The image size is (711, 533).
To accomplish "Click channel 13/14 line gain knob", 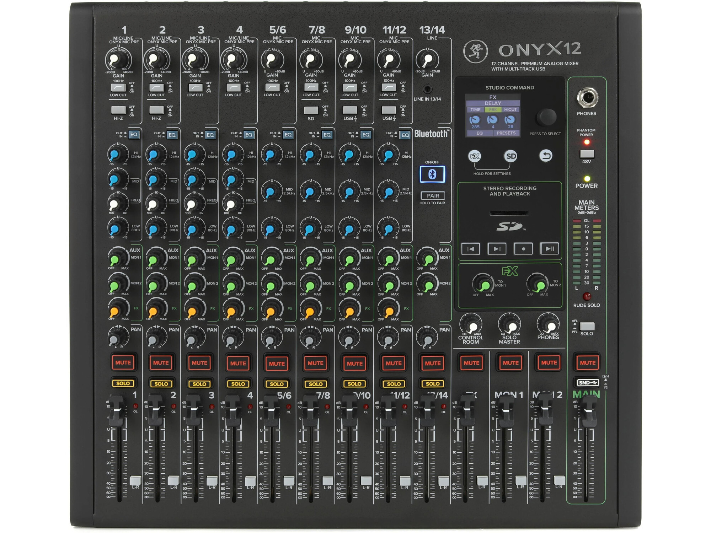I will 427,60.
